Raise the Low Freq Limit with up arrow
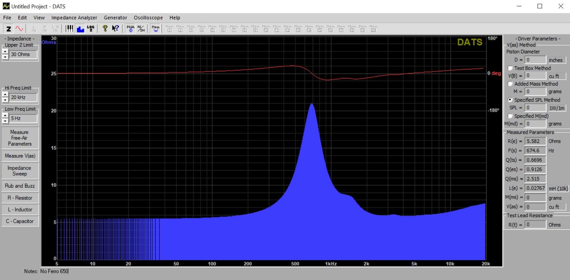The width and height of the screenshot is (570, 280). coord(5,116)
